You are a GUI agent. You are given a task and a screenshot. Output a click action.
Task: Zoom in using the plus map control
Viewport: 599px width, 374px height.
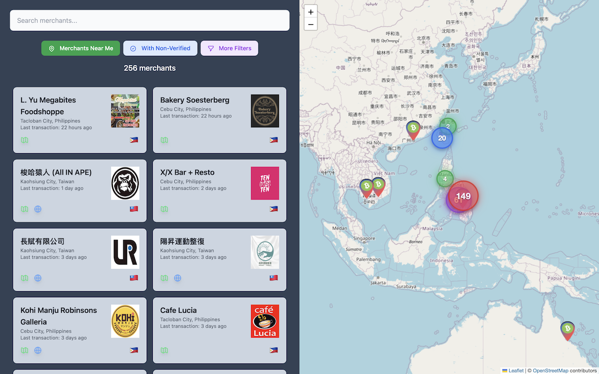pyautogui.click(x=310, y=11)
